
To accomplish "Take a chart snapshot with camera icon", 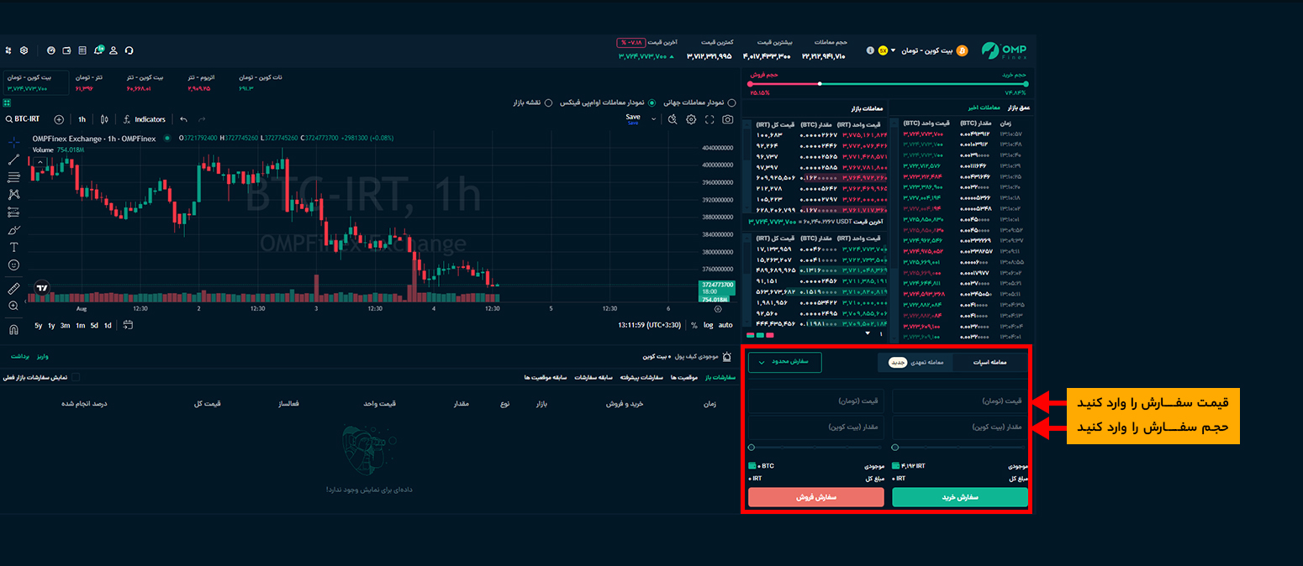I will pyautogui.click(x=728, y=119).
